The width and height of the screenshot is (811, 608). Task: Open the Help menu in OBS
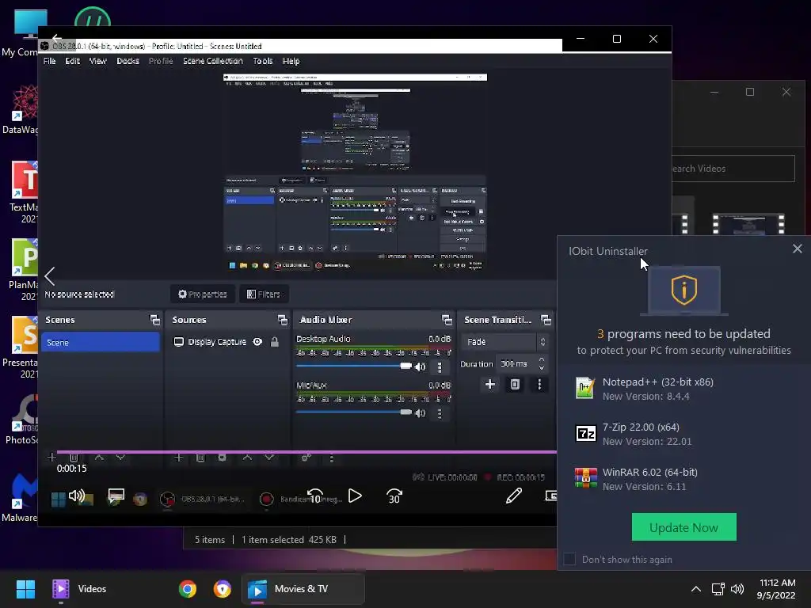coord(291,61)
